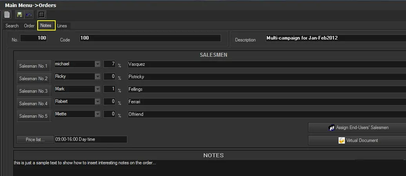The height and width of the screenshot is (176, 406).
Task: Select the Code input field
Action: click(150, 38)
